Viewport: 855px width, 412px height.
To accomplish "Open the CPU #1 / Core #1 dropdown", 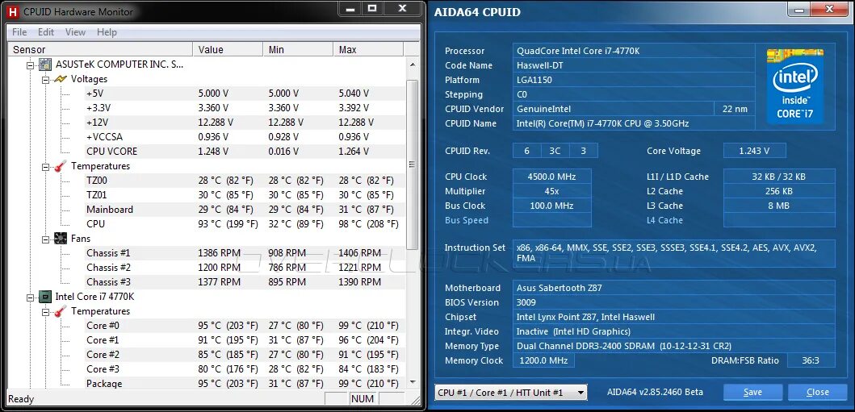I will pyautogui.click(x=511, y=392).
